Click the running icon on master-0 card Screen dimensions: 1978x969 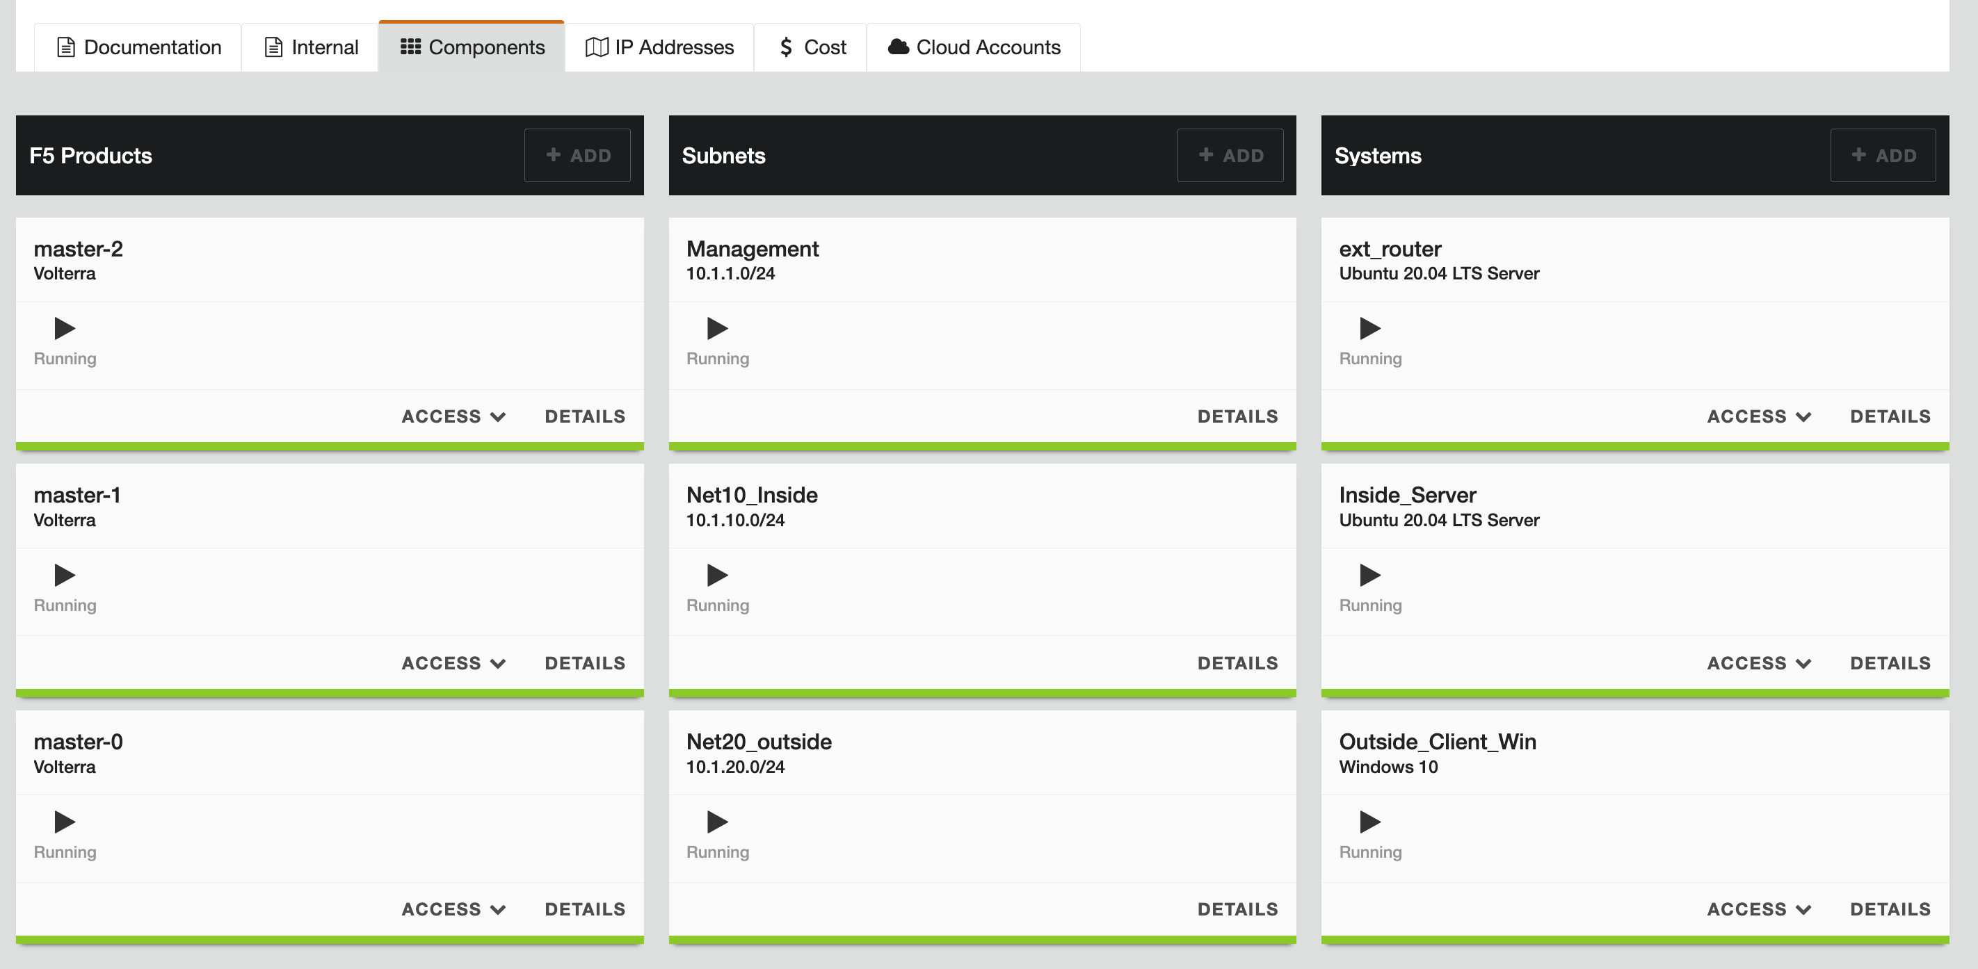coord(65,822)
